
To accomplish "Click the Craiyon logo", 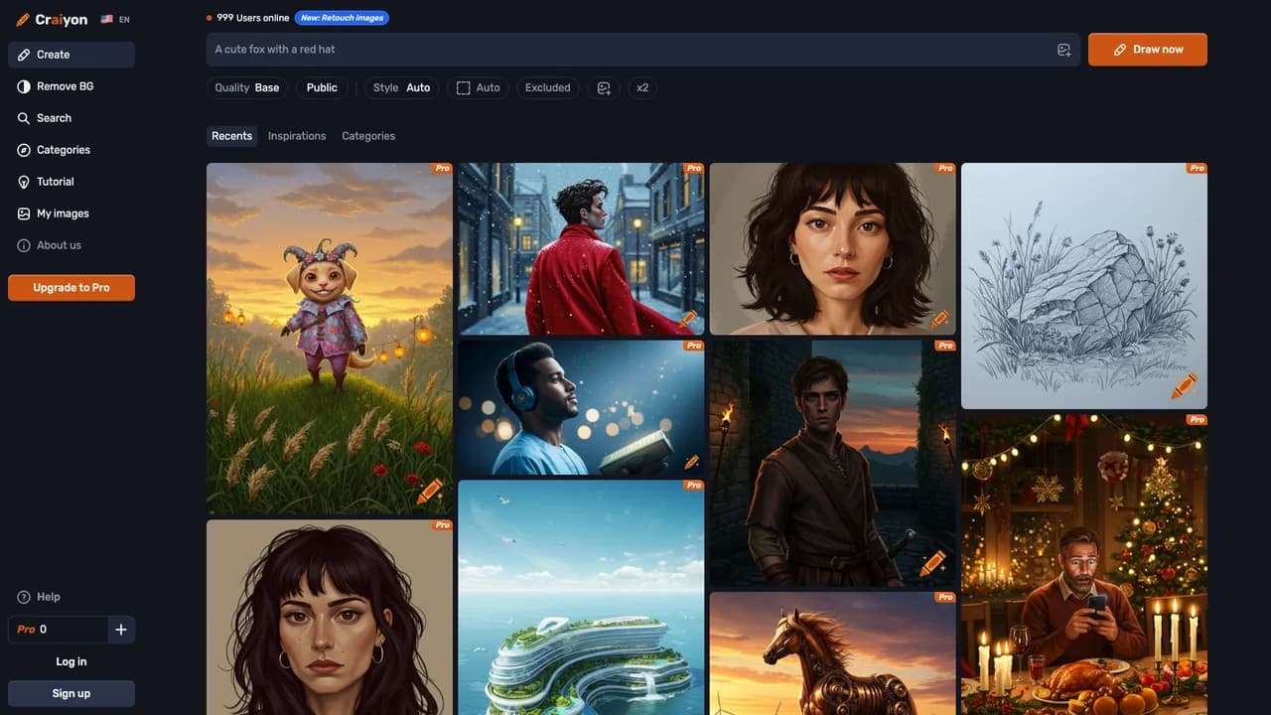I will pyautogui.click(x=52, y=19).
